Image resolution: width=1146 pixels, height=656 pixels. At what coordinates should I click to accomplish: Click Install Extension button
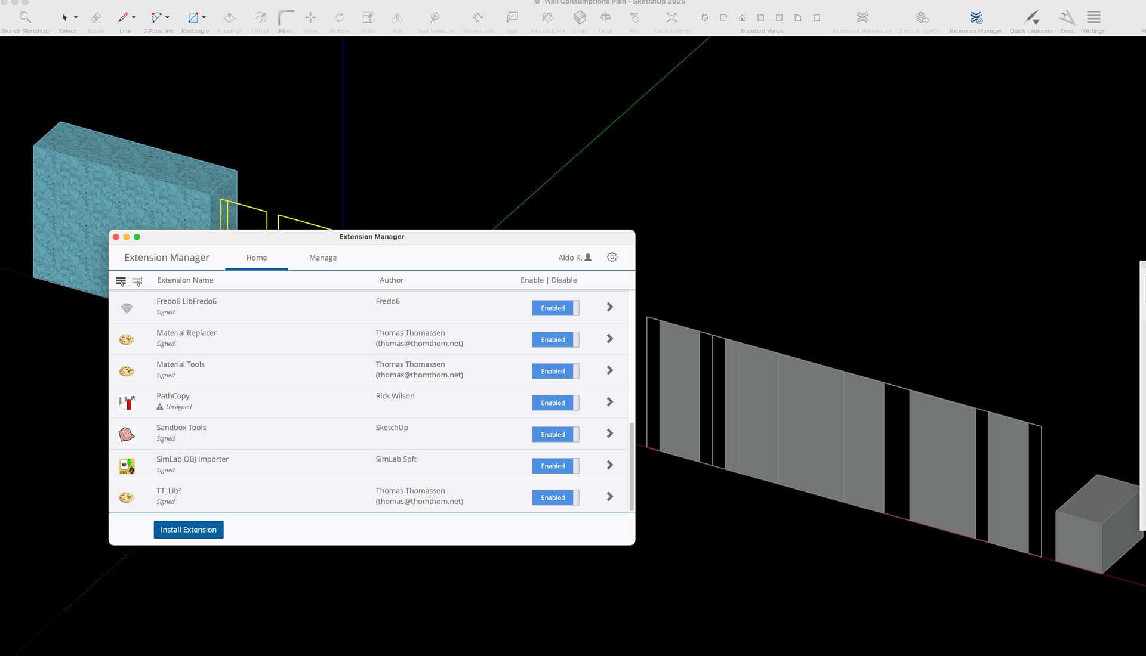tap(189, 530)
